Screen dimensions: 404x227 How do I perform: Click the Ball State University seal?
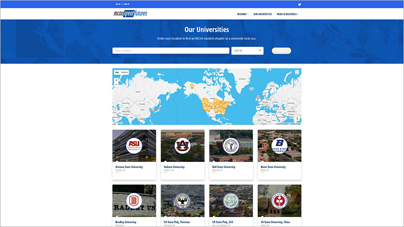tap(231, 146)
